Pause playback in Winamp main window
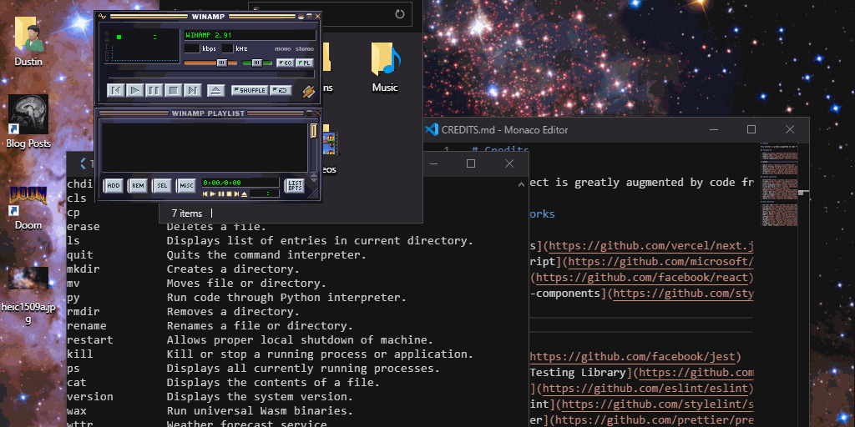The width and height of the screenshot is (855, 427). tap(154, 90)
